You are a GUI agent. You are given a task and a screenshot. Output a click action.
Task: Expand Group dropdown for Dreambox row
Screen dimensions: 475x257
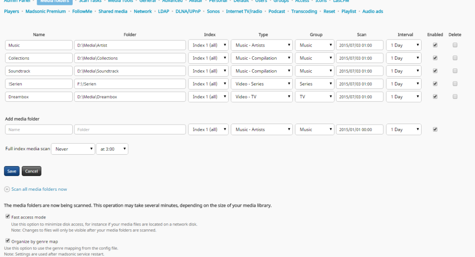pos(314,97)
